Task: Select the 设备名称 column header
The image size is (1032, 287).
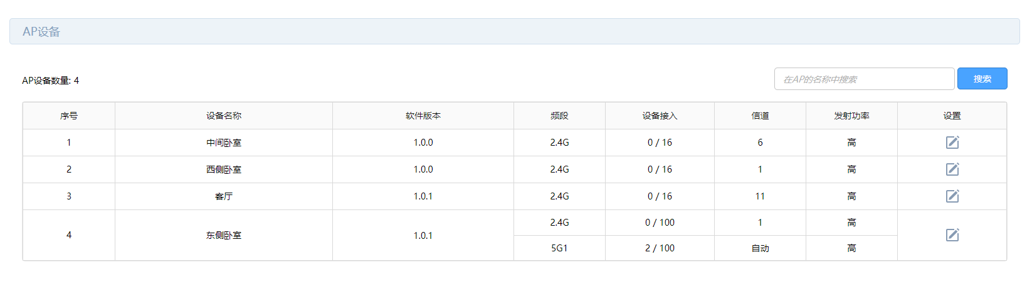Action: (x=224, y=116)
